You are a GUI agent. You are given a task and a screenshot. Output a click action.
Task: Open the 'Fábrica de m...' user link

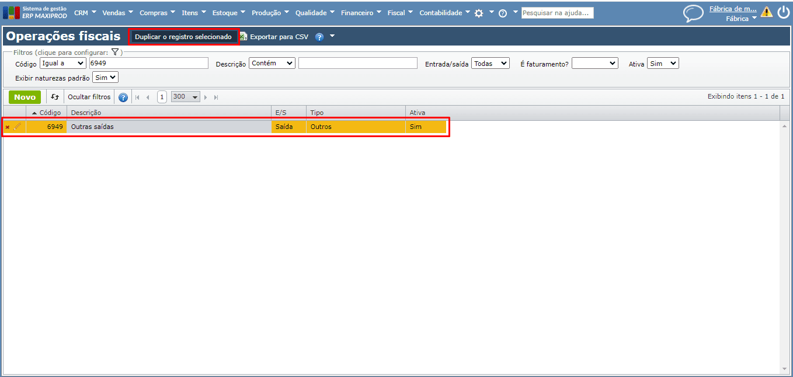(733, 9)
